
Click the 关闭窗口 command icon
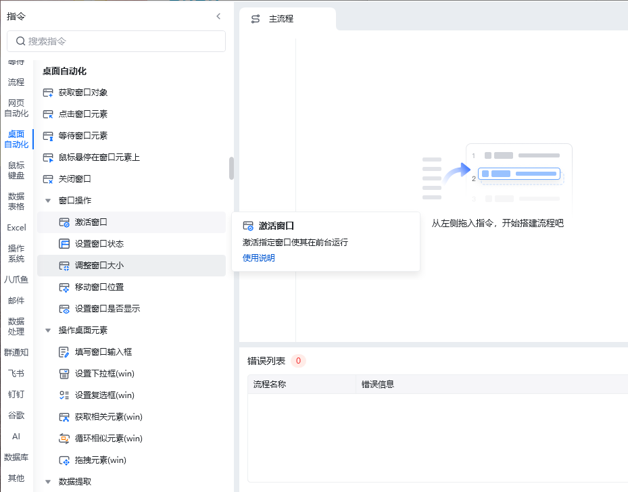pyautogui.click(x=48, y=179)
